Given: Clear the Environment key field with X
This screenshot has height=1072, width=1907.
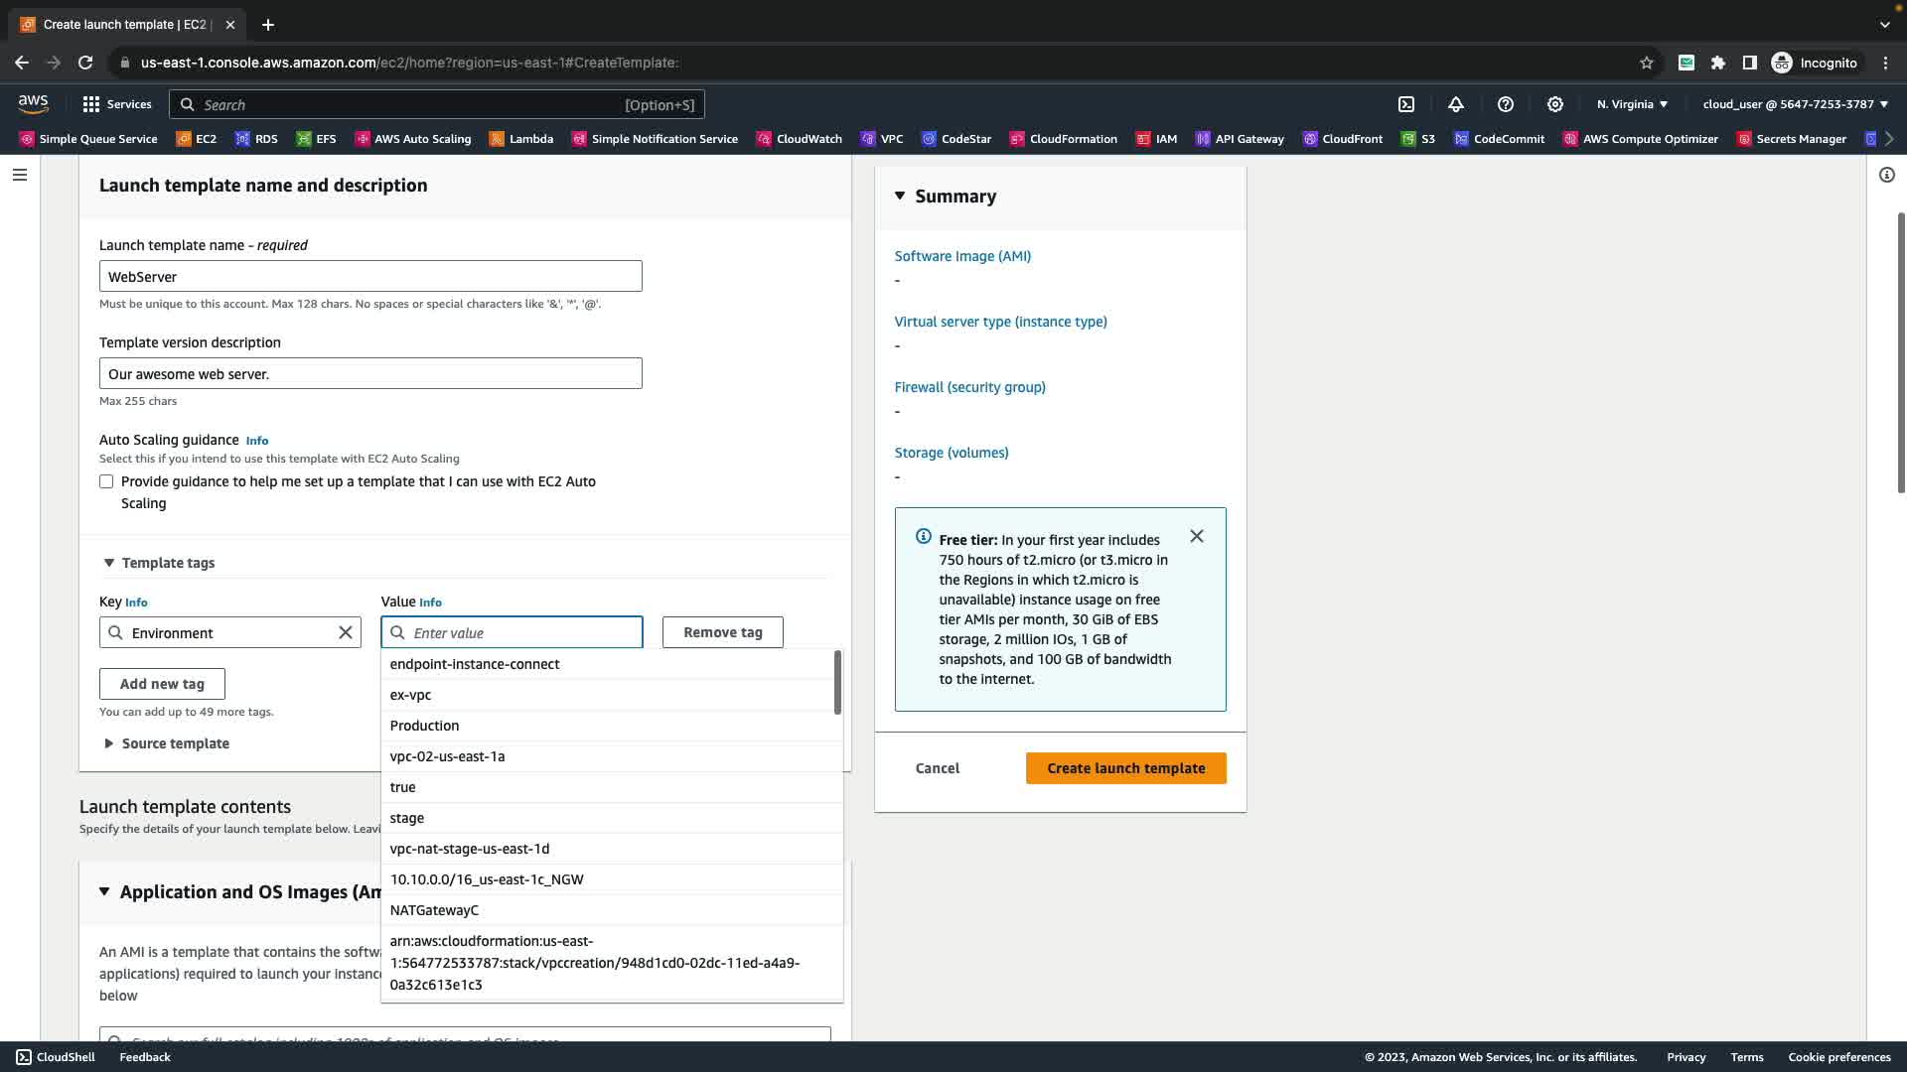Looking at the screenshot, I should [x=346, y=632].
